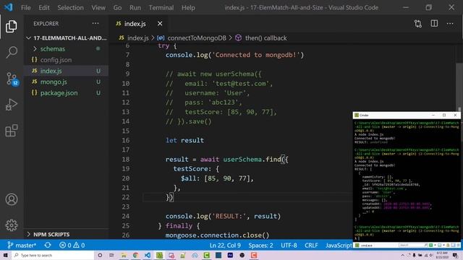Screen dimensions: 463x260
Task: Switch to VS Code taskbar icon
Action: tap(148, 255)
